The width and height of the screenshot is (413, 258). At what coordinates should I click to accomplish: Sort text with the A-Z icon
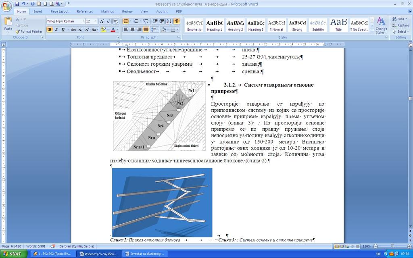(169, 21)
